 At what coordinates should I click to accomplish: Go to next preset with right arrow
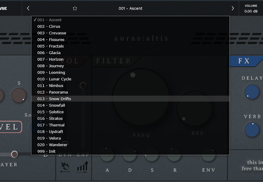233,8
